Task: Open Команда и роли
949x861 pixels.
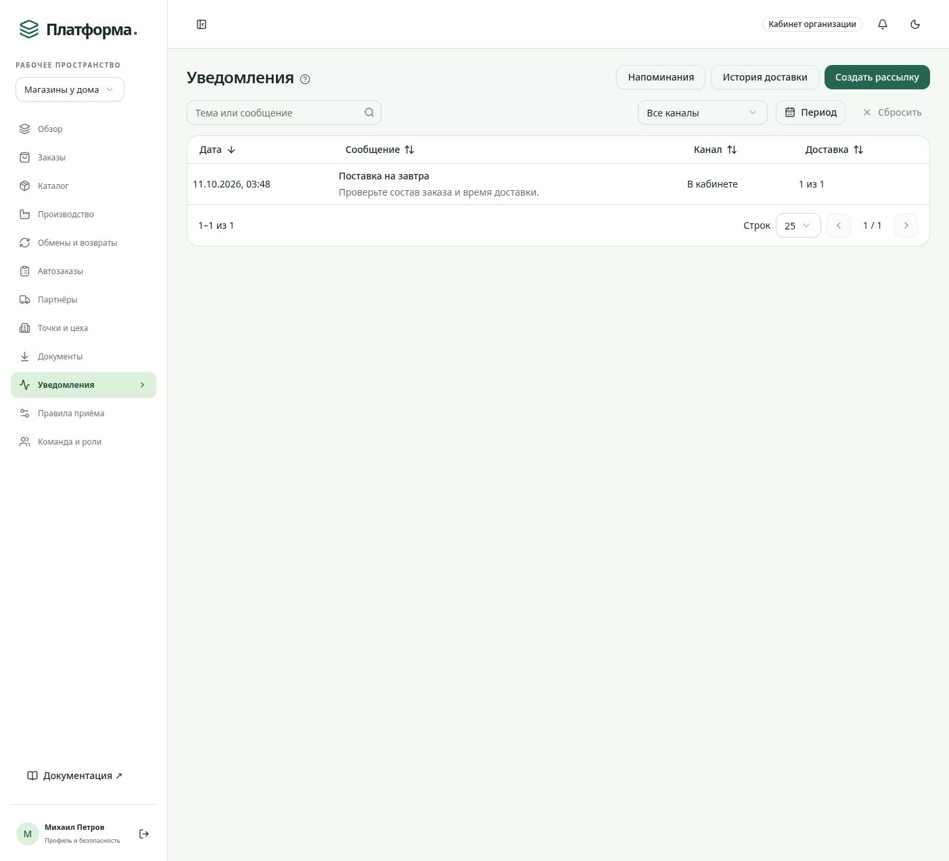Action: (x=83, y=441)
